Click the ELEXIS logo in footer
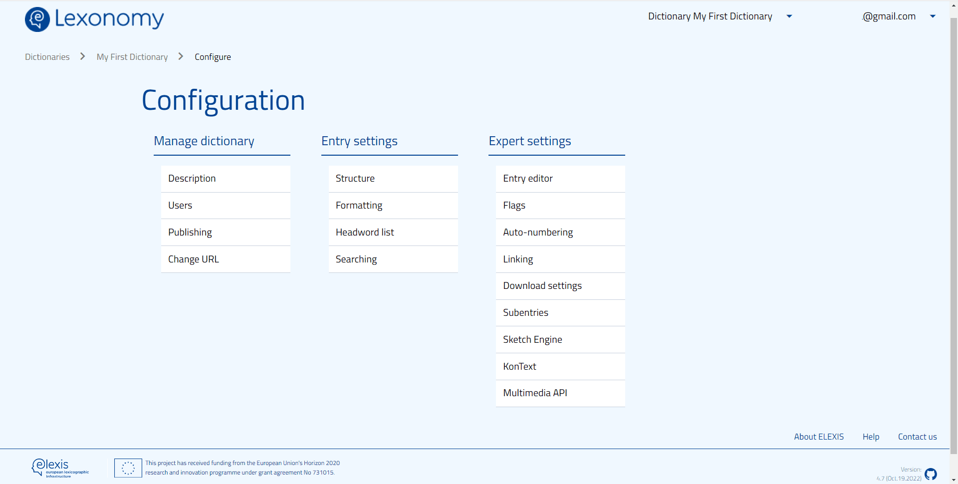Viewport: 958px width, 484px height. (60, 468)
